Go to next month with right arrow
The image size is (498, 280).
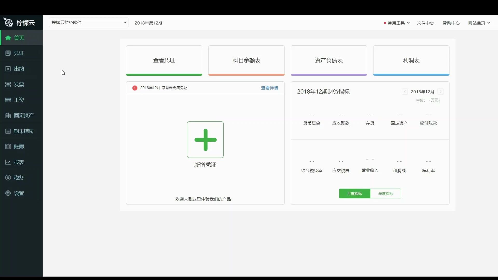pos(440,92)
